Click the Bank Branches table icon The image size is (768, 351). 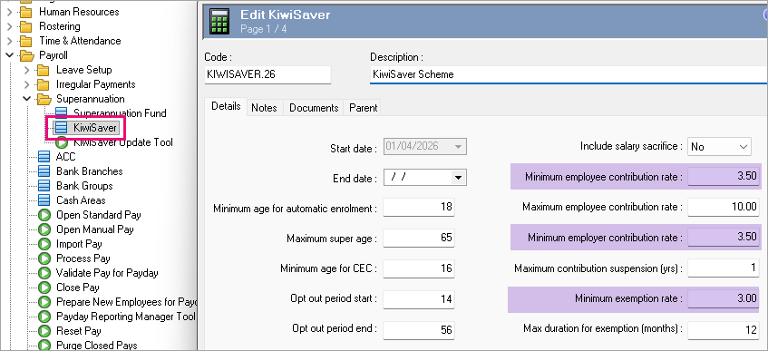pos(44,171)
